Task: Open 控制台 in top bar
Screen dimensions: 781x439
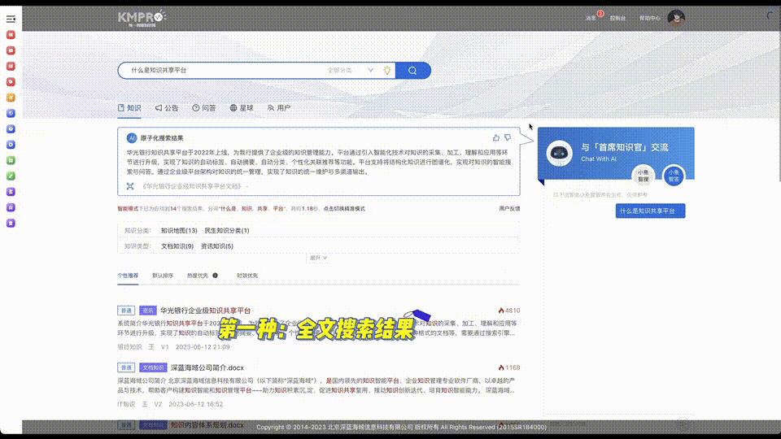Action: click(617, 18)
